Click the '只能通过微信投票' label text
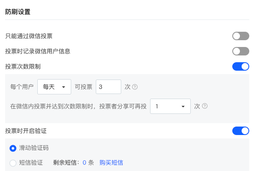 point(29,36)
